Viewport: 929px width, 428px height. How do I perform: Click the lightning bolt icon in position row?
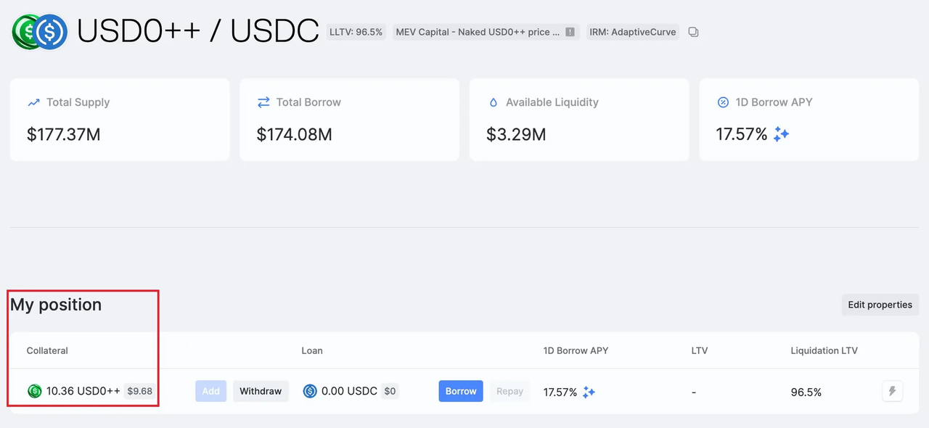pos(892,392)
